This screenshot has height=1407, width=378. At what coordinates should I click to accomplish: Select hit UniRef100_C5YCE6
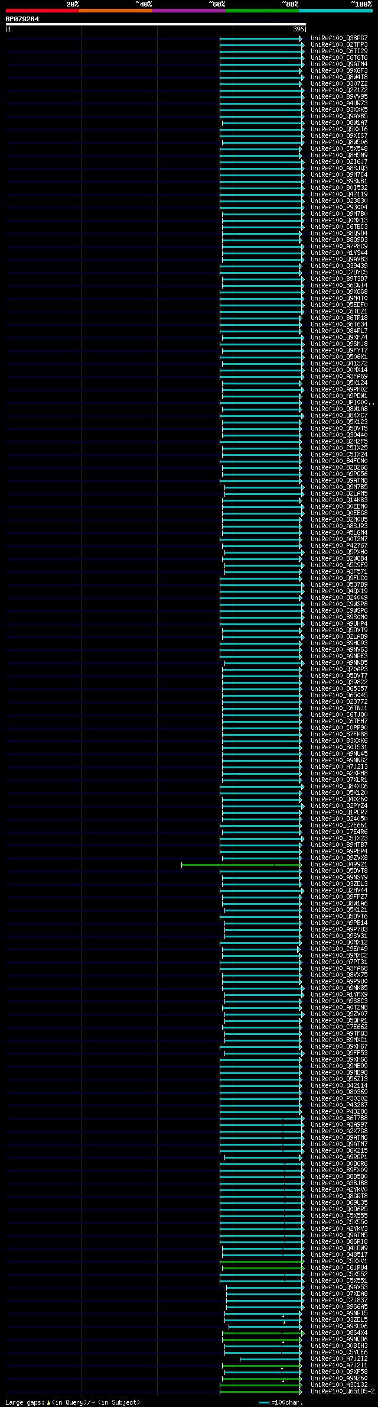pyautogui.click(x=339, y=1353)
